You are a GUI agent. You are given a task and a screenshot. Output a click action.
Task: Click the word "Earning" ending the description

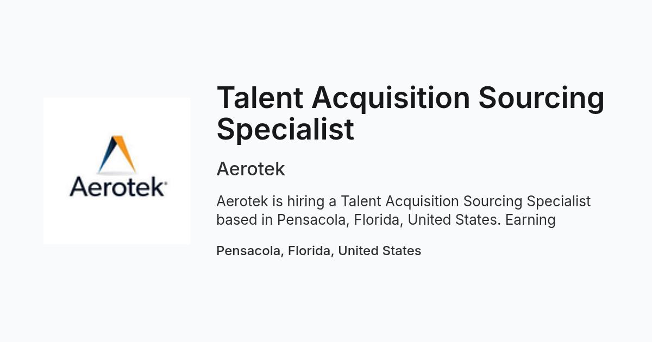[530, 220]
